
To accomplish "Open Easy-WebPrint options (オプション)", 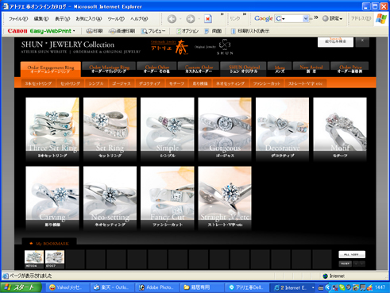I will [x=187, y=31].
